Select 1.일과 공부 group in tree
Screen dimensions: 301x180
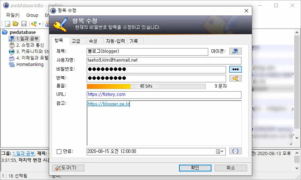point(27,39)
